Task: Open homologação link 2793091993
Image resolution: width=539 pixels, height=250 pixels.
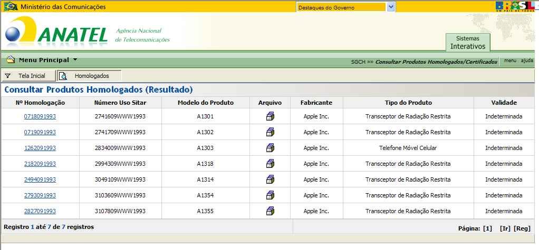Action: tap(40, 195)
